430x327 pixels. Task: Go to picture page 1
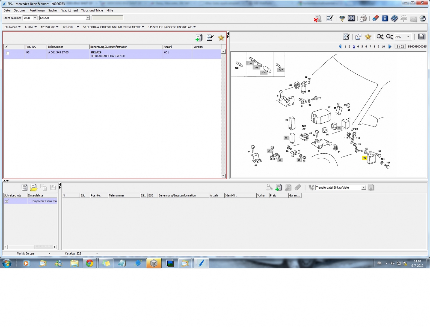click(x=345, y=47)
